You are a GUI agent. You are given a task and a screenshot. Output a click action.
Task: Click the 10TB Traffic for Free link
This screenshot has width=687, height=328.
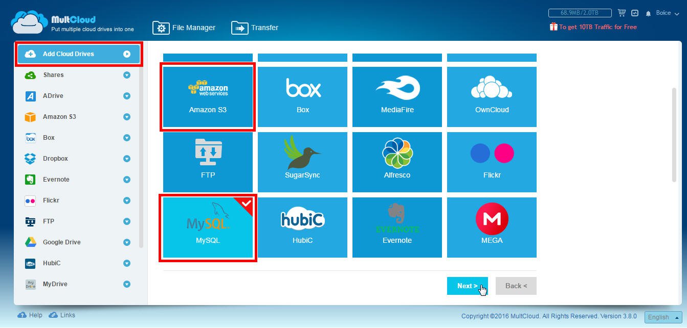[x=597, y=27]
